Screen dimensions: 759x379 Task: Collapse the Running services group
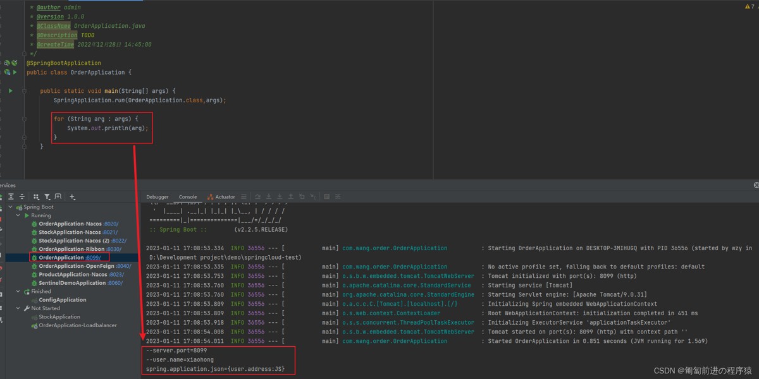coord(19,216)
